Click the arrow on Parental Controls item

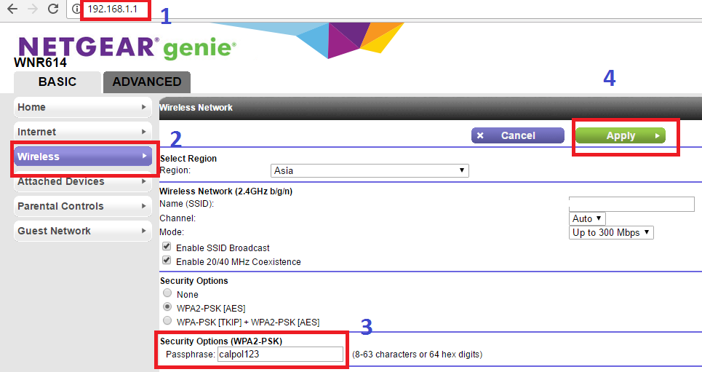coord(144,206)
